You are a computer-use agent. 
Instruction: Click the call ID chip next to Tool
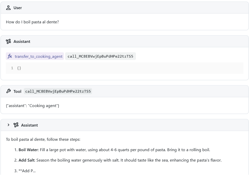click(58, 91)
